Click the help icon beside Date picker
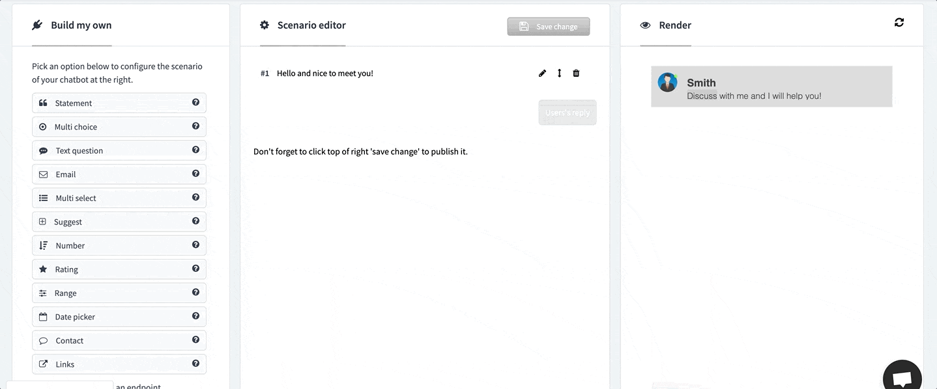The height and width of the screenshot is (389, 937). point(195,316)
